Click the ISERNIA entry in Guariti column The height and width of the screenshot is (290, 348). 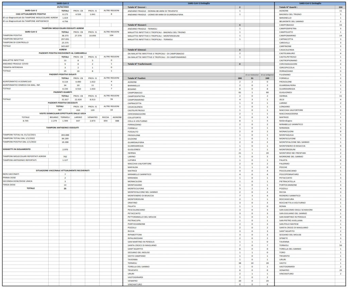coord(283,96)
